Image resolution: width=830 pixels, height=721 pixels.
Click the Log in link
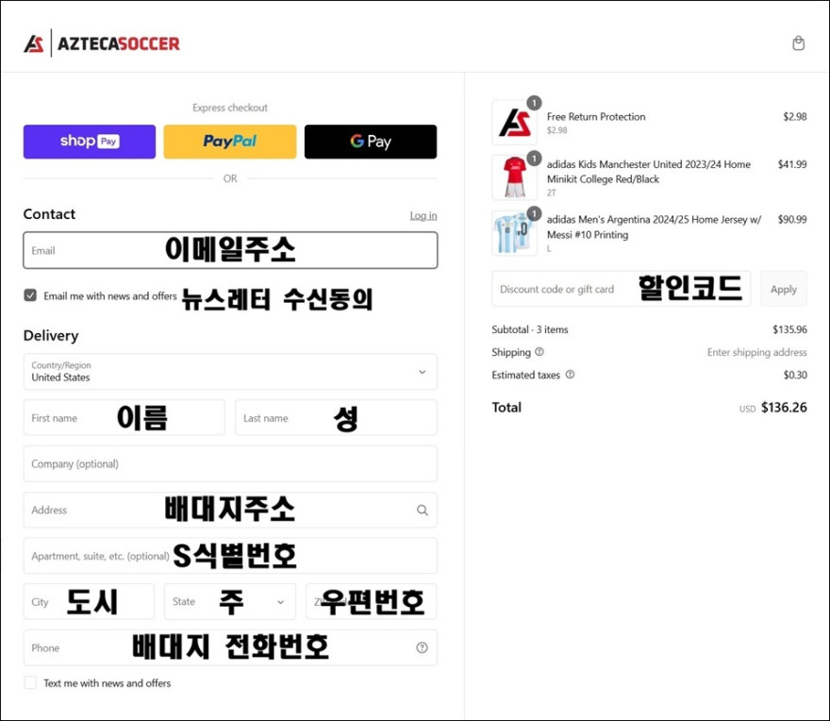[x=423, y=215]
